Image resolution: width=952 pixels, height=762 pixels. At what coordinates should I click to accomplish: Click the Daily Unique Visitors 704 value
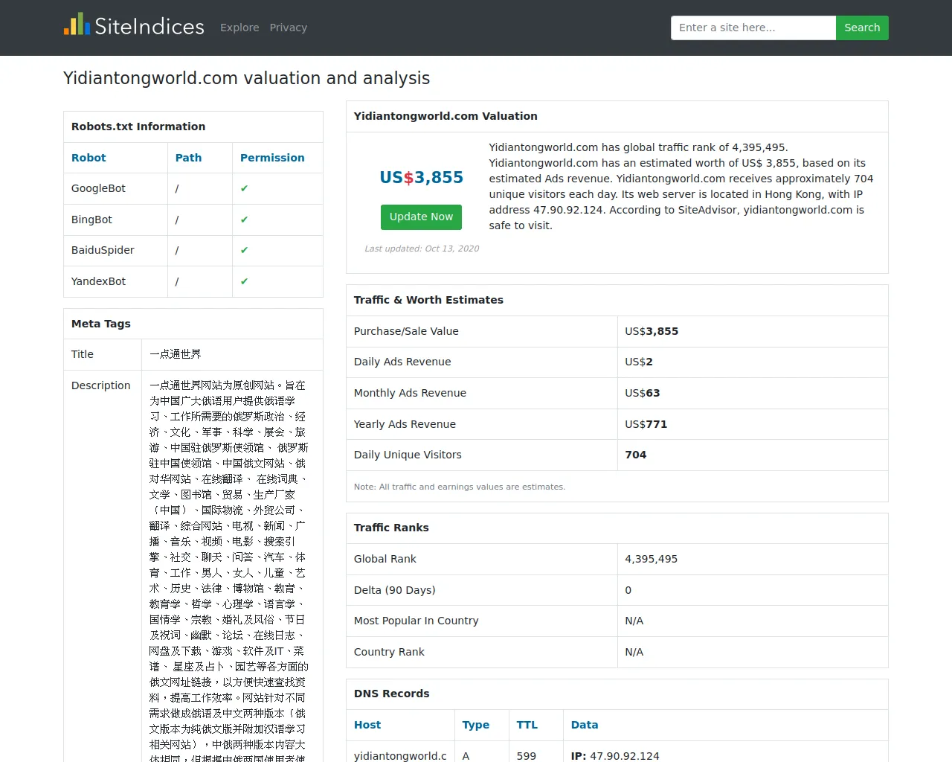(x=636, y=455)
